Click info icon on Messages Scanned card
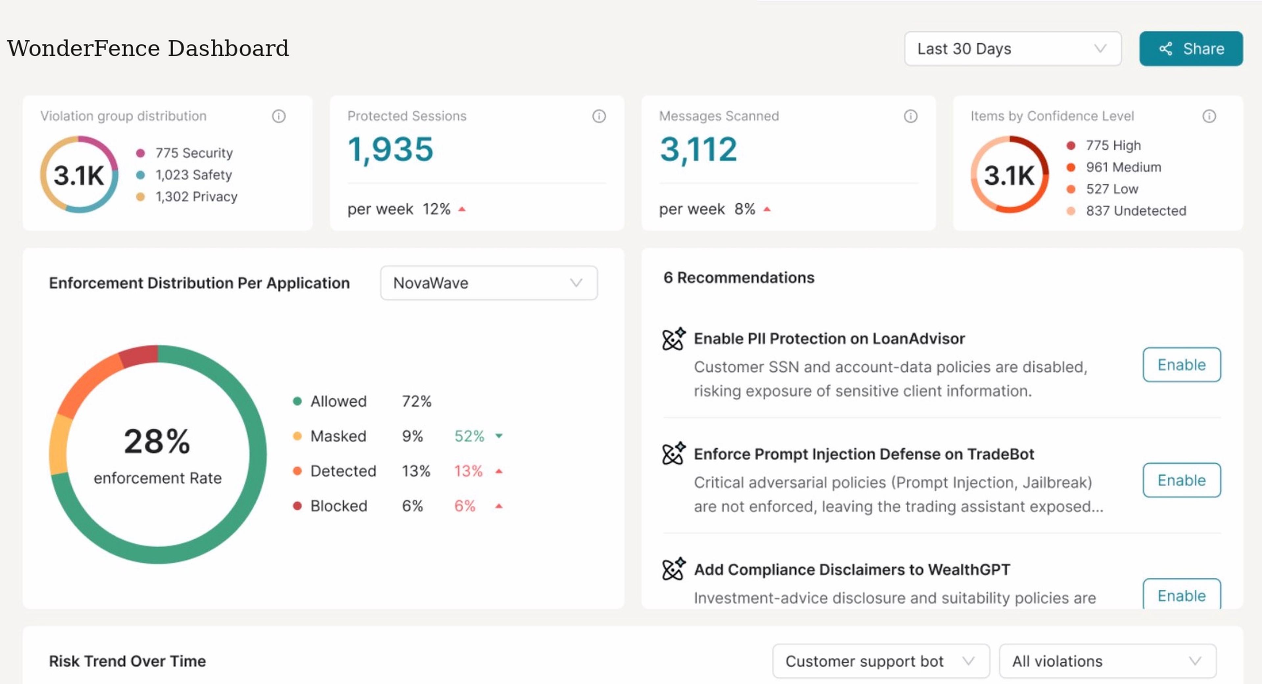The image size is (1262, 684). (x=910, y=116)
